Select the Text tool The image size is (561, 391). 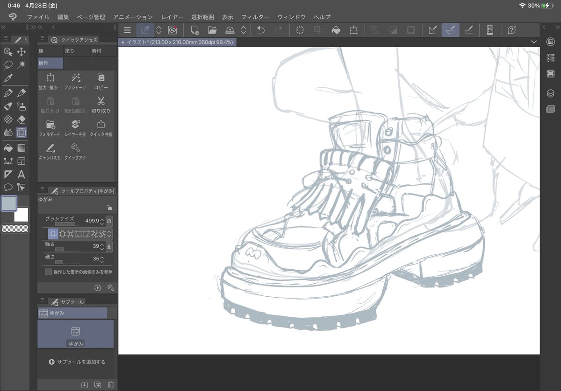coord(22,175)
